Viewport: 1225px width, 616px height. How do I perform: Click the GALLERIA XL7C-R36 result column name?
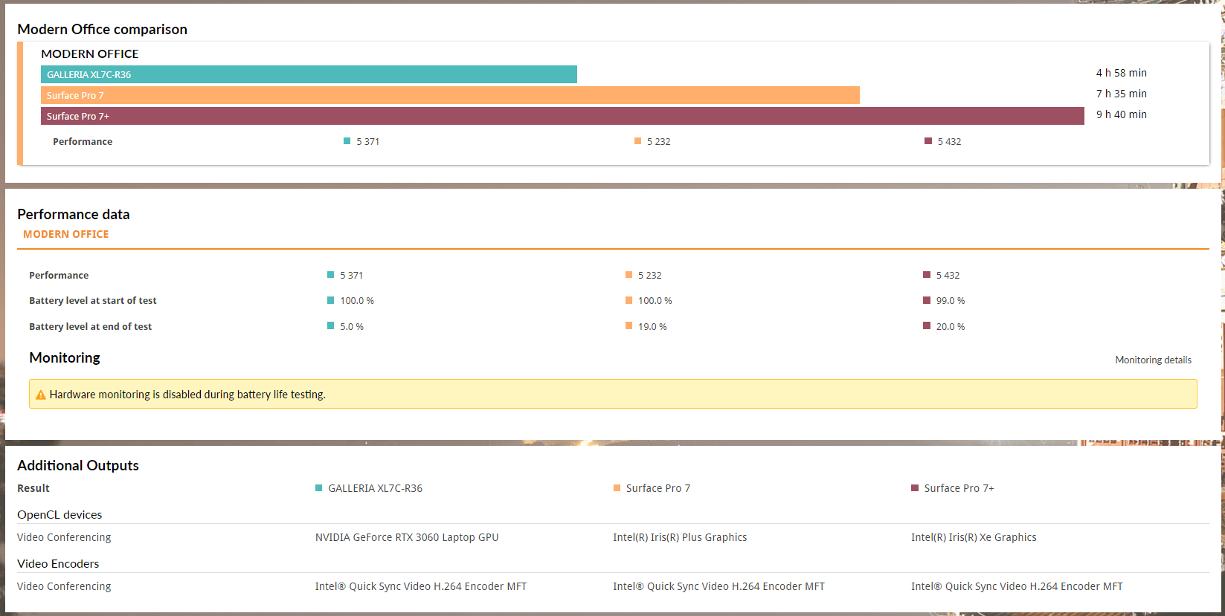coord(375,488)
